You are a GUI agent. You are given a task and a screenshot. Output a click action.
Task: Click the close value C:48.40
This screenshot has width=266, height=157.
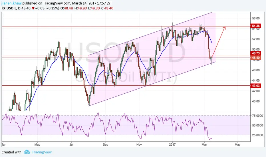tap(107, 8)
